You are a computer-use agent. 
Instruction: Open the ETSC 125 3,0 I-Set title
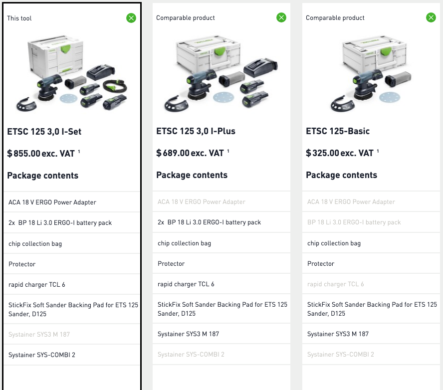coord(44,132)
